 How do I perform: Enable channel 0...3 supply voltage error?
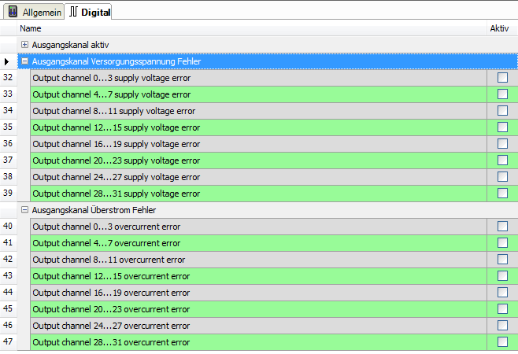[502, 78]
